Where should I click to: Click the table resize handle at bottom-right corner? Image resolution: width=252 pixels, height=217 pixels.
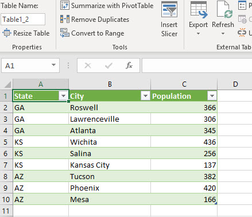pos(216,203)
